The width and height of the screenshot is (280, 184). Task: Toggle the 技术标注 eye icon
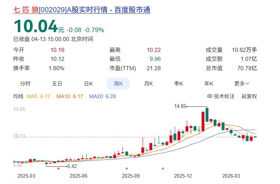(x=210, y=96)
